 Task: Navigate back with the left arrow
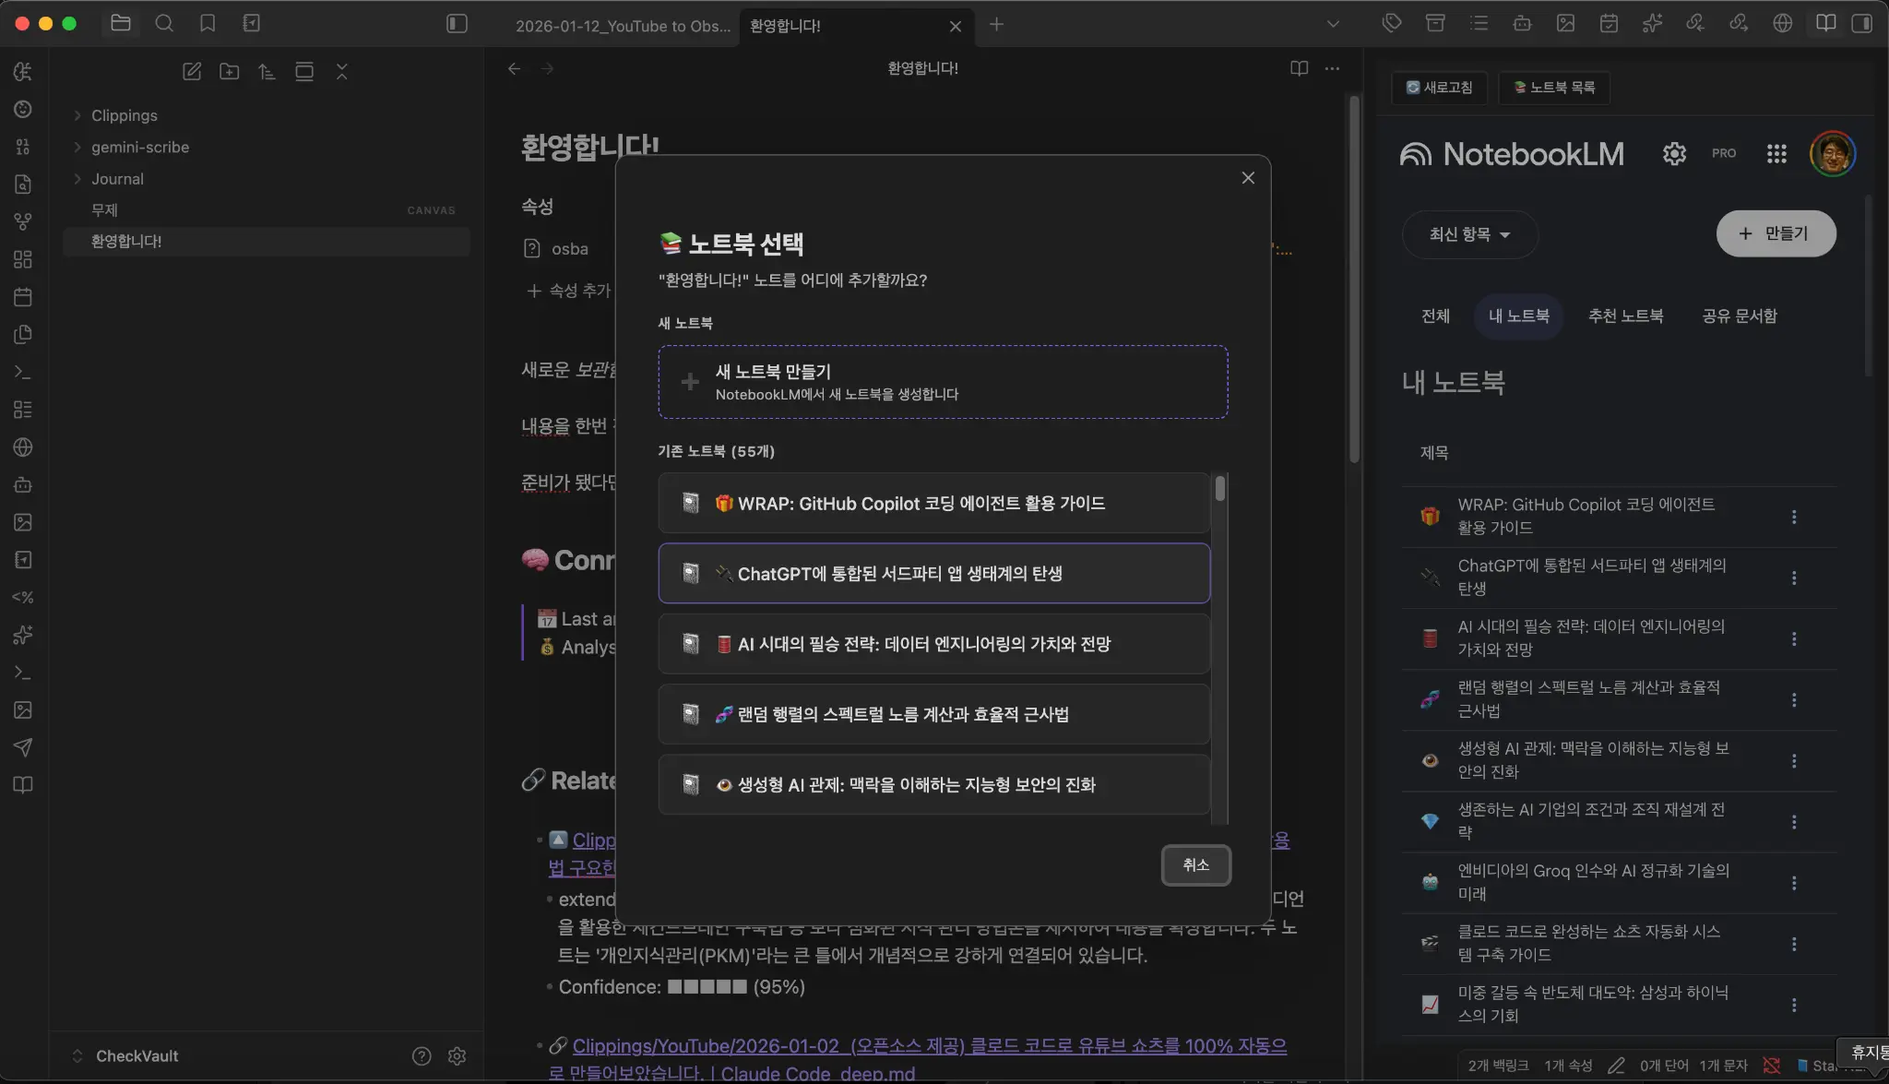click(x=515, y=68)
